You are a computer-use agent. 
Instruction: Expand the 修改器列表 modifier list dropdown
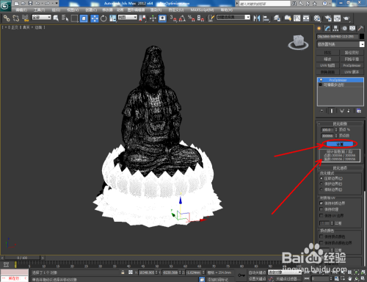pos(341,44)
